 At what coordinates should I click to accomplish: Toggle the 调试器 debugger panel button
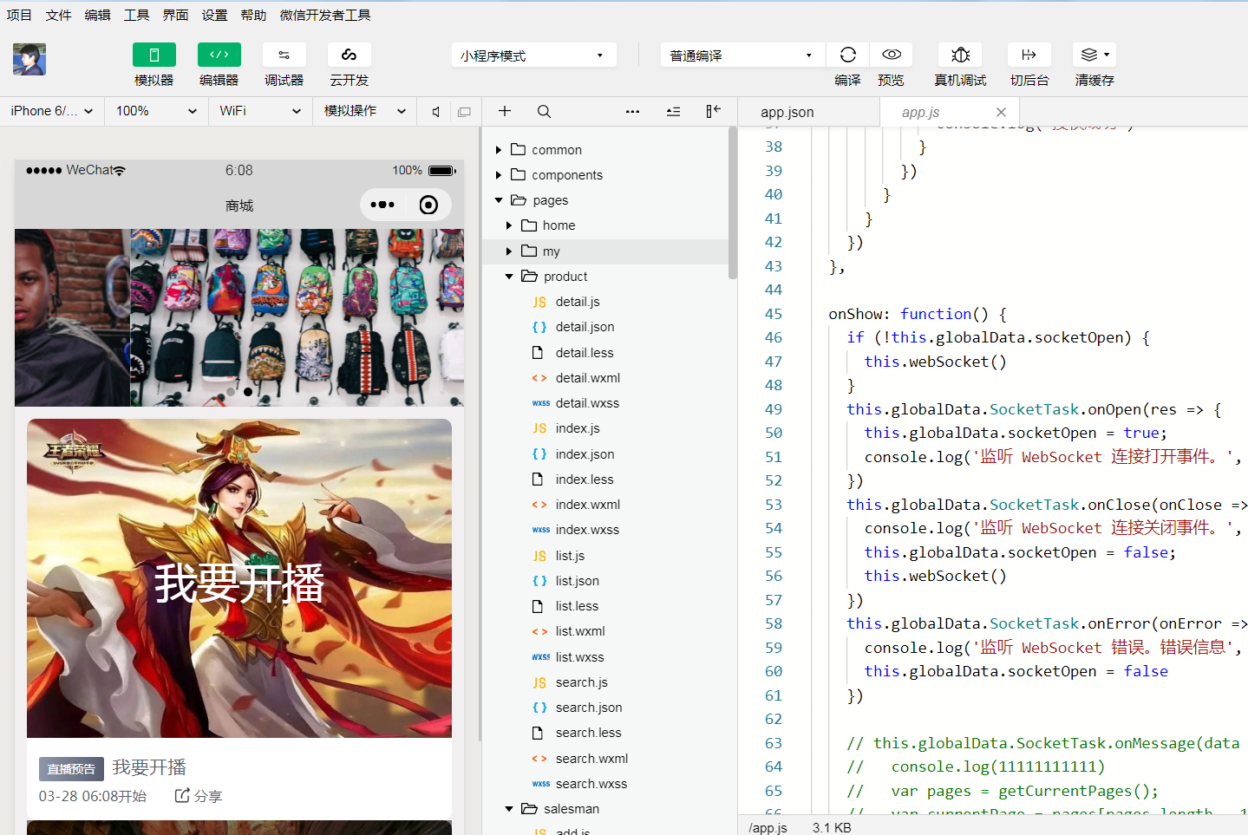284,55
